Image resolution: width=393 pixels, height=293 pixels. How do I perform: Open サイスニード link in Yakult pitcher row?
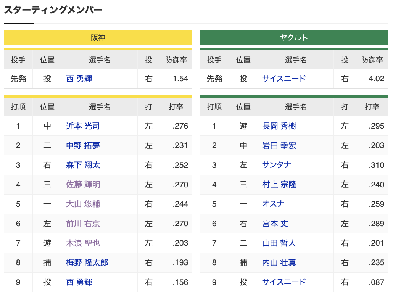tap(284, 79)
